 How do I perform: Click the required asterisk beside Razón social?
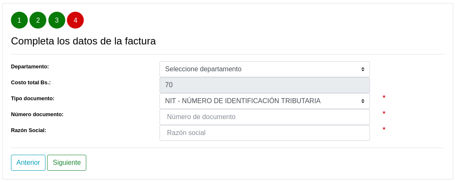384,130
